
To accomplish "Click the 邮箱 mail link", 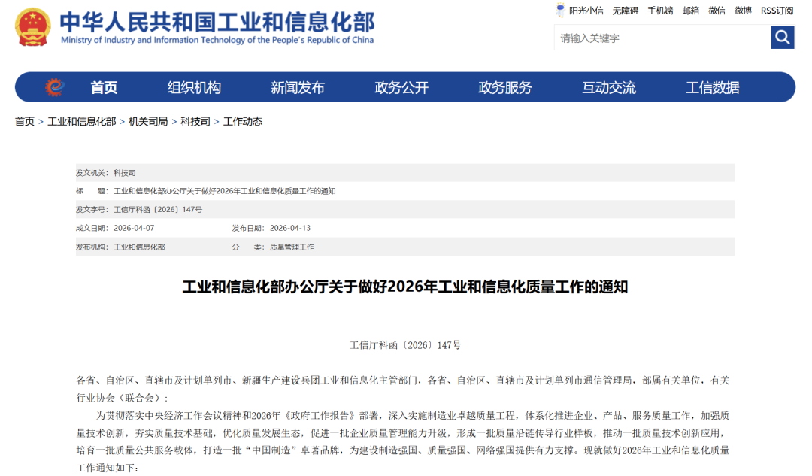I will click(x=690, y=11).
